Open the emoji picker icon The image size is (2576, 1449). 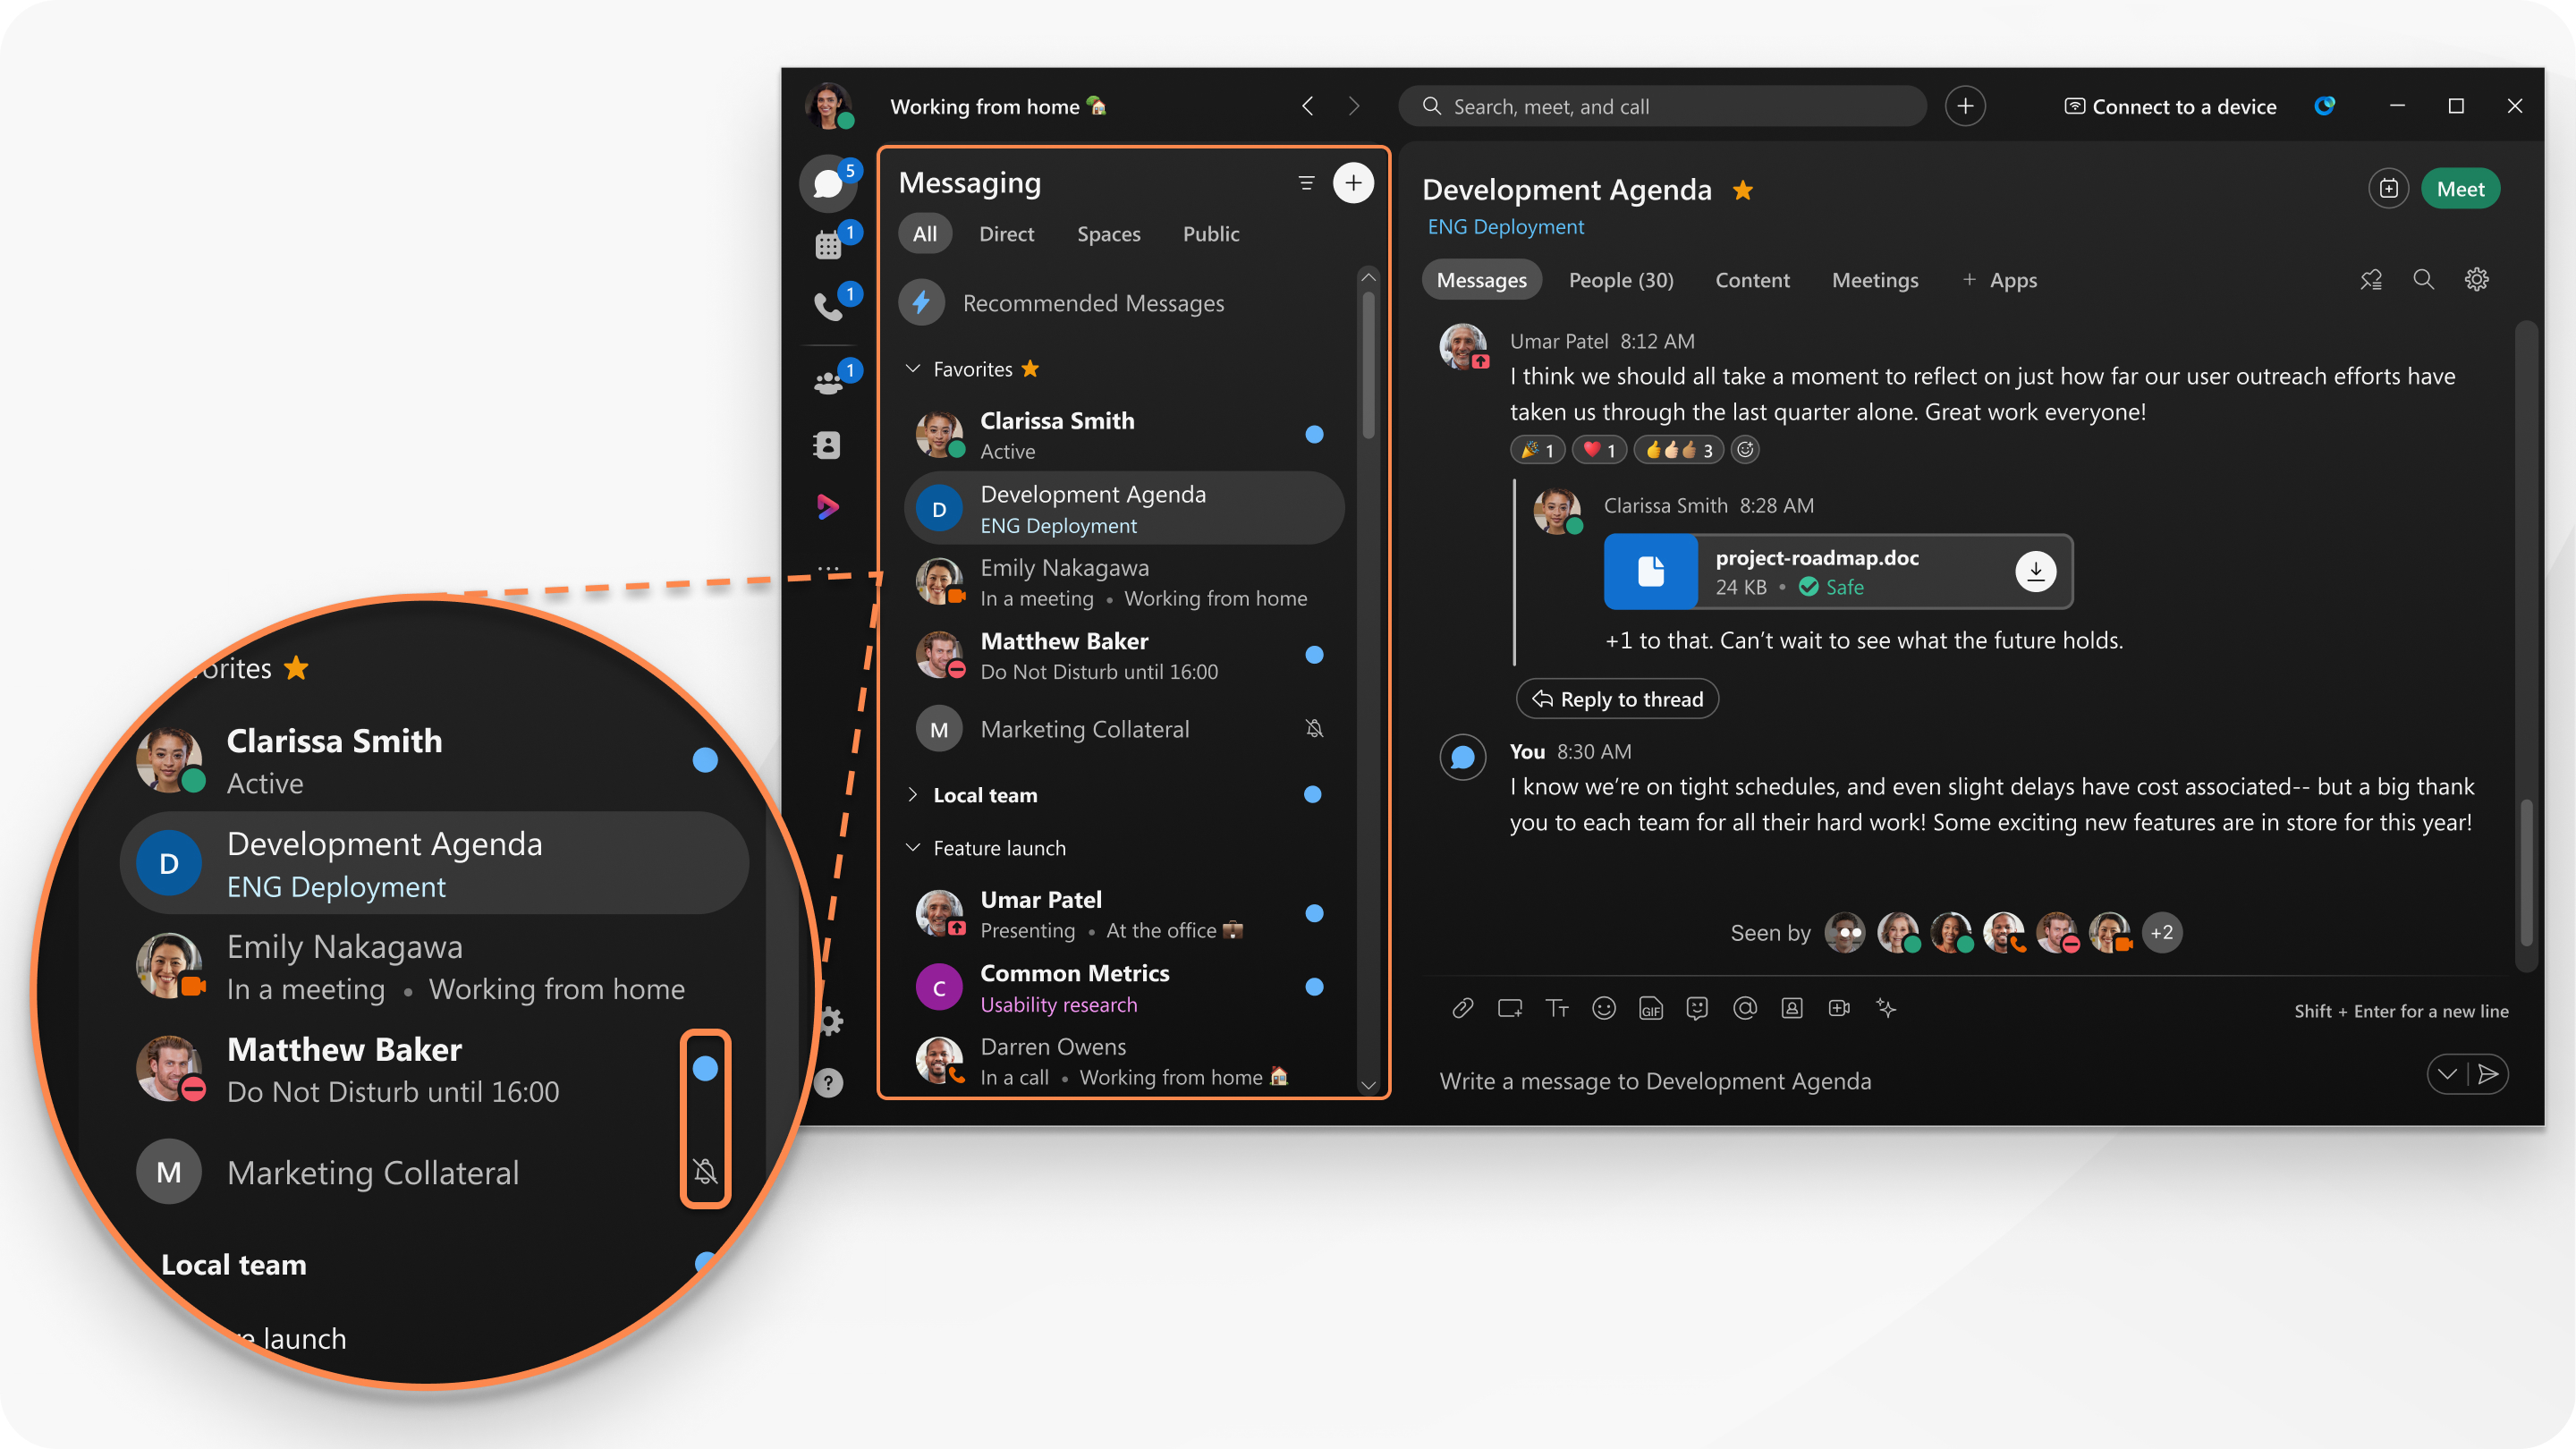pyautogui.click(x=1601, y=1008)
